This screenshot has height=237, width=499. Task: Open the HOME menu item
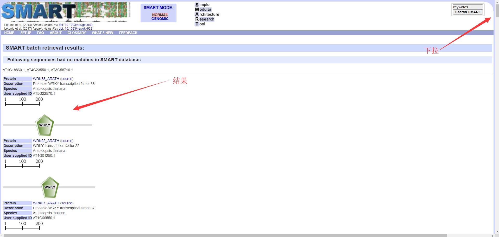pyautogui.click(x=9, y=33)
